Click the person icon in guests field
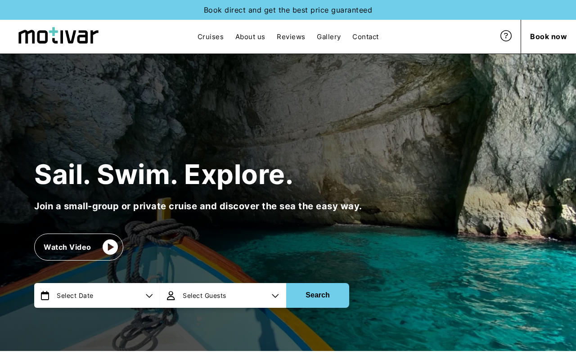 coord(171,296)
